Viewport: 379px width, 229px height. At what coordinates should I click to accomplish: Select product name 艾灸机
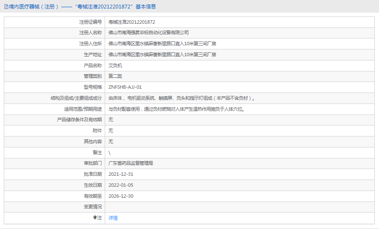115,65
